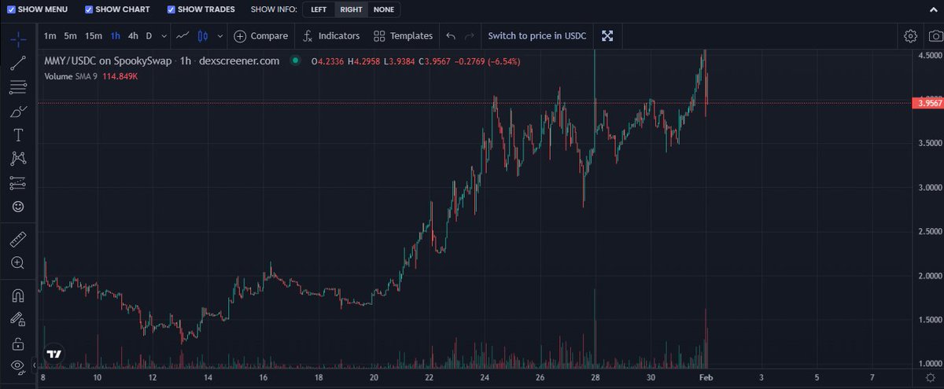Open the pattern drawing tools
944x389 pixels.
pyautogui.click(x=17, y=158)
